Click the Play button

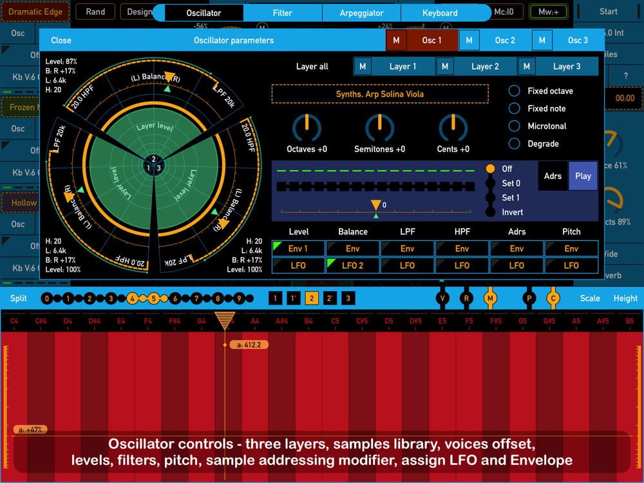coord(583,176)
